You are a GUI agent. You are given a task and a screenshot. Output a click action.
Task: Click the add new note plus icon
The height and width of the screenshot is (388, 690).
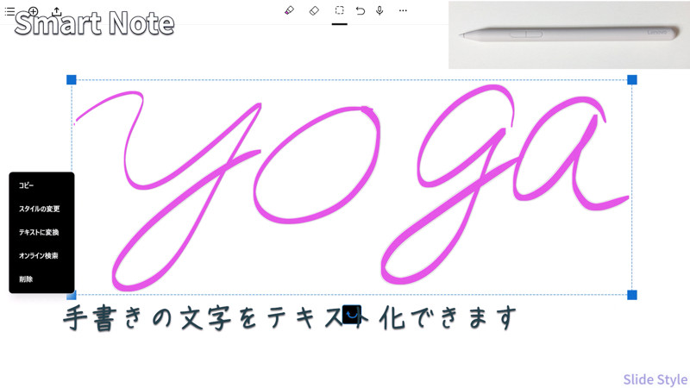[34, 11]
